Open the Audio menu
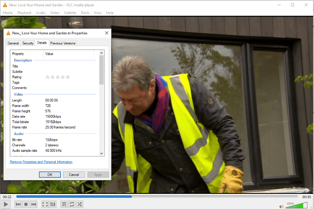Screen dimensions: 314x210 tap(41, 13)
